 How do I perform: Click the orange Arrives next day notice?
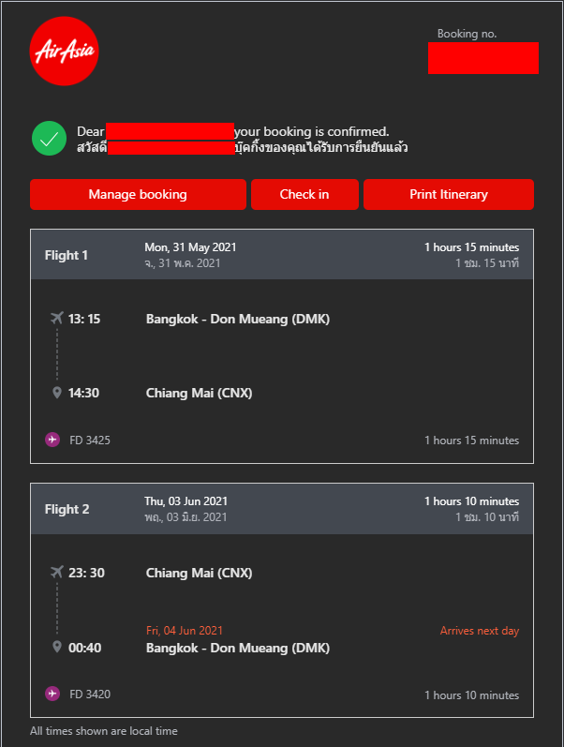tap(480, 631)
